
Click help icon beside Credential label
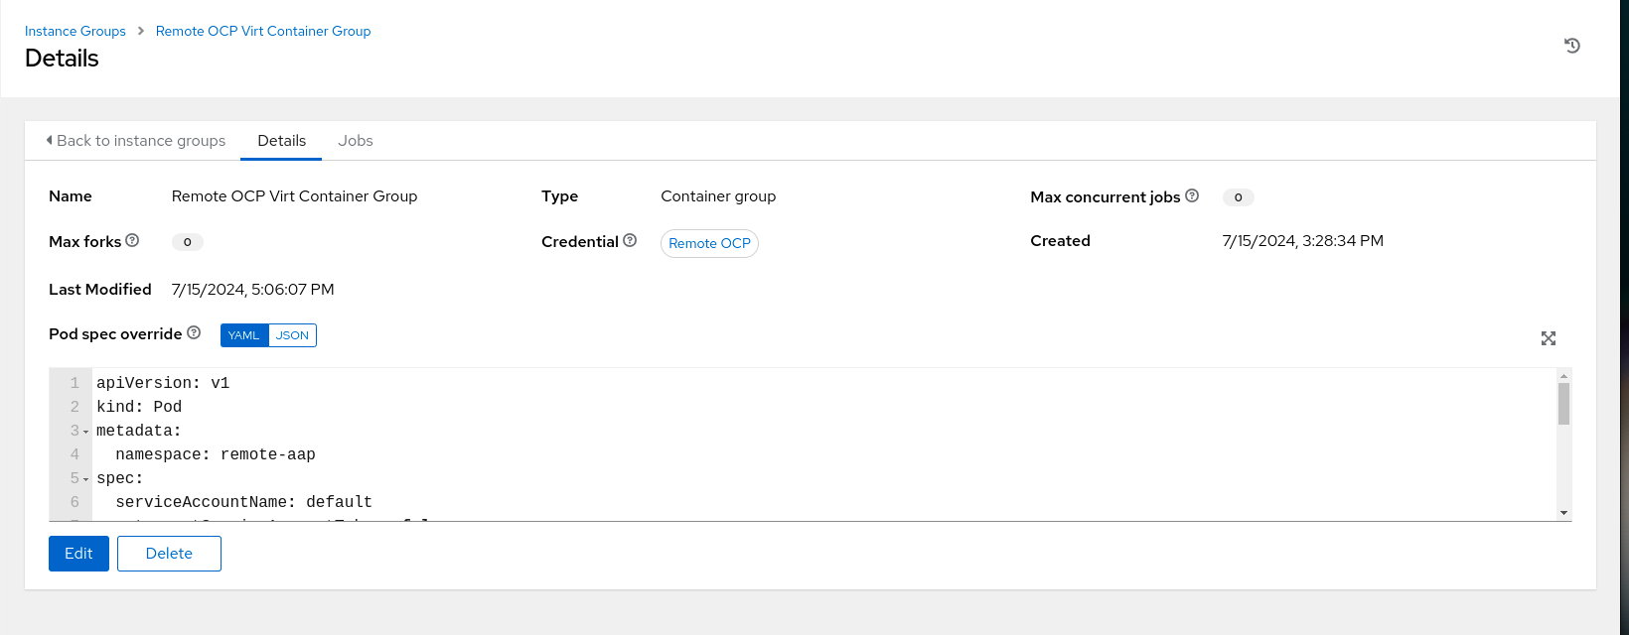coord(630,241)
